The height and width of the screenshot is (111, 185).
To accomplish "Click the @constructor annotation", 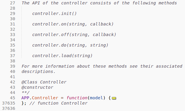I will [37, 87].
